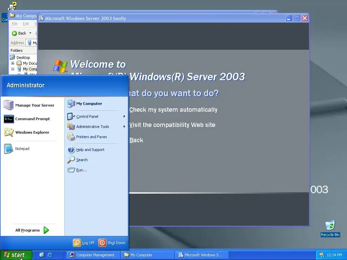Click the Back link in welcome window
The image size is (347, 260).
tap(136, 140)
